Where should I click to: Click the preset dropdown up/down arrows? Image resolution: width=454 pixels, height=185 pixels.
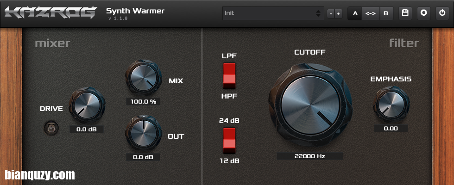(318, 13)
